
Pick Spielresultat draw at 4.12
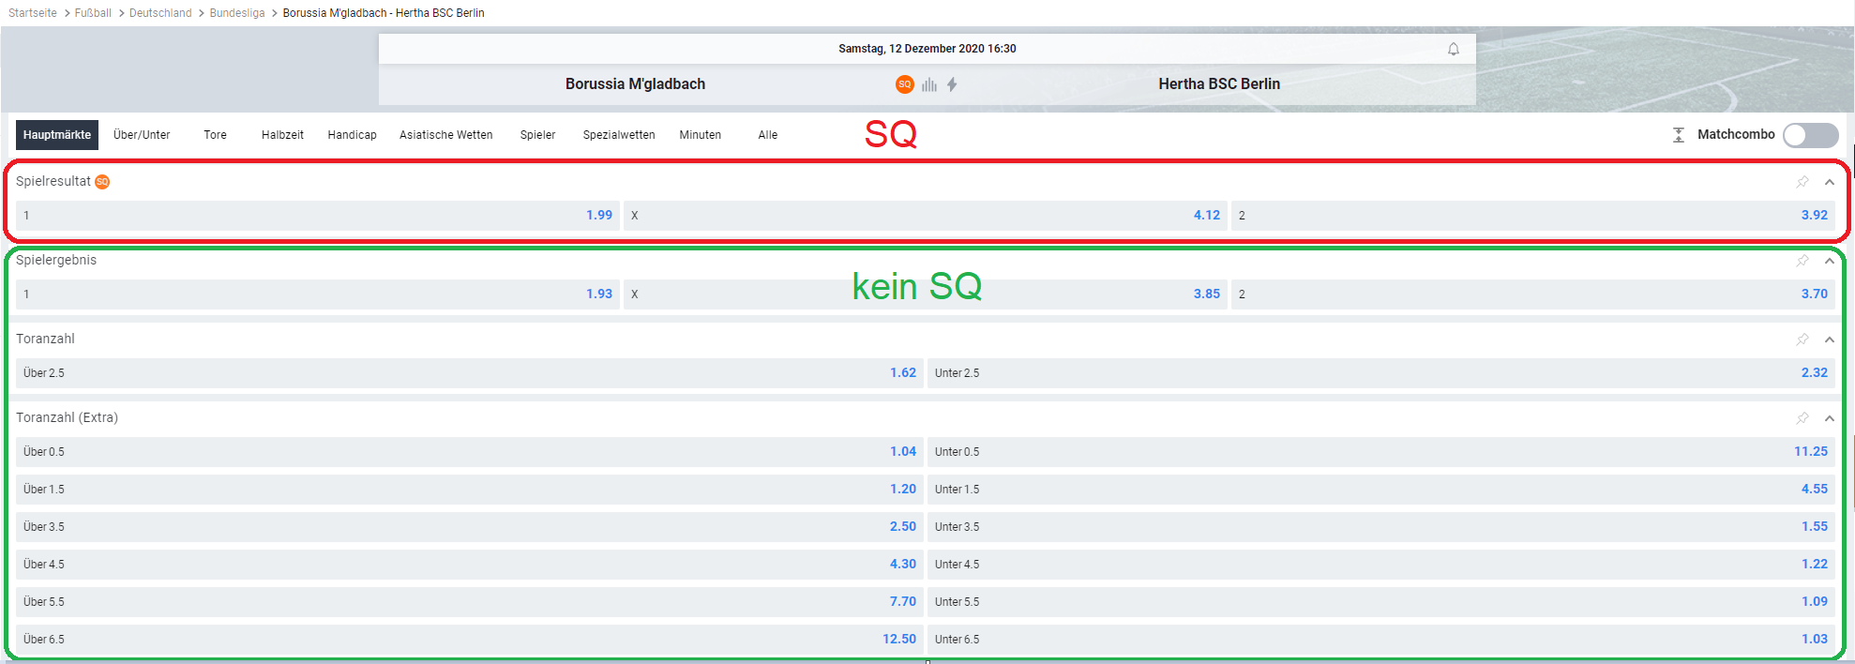click(x=926, y=216)
